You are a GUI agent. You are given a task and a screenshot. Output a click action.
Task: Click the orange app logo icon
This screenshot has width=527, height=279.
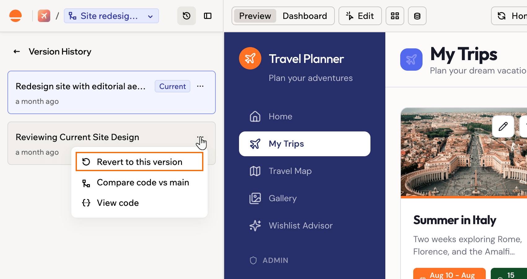tap(15, 16)
